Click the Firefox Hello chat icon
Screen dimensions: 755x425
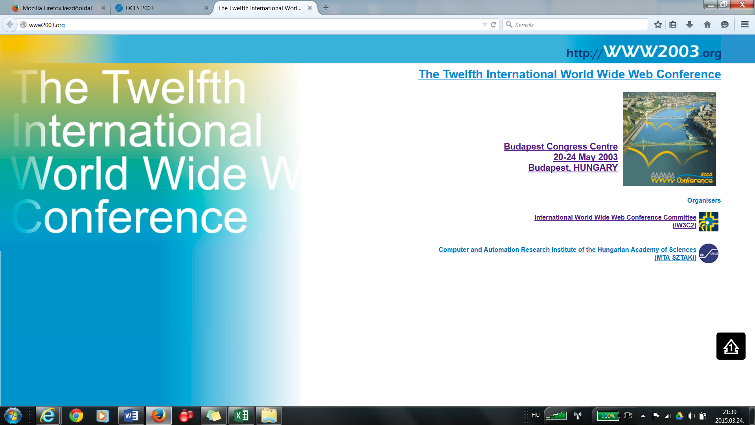[x=724, y=24]
